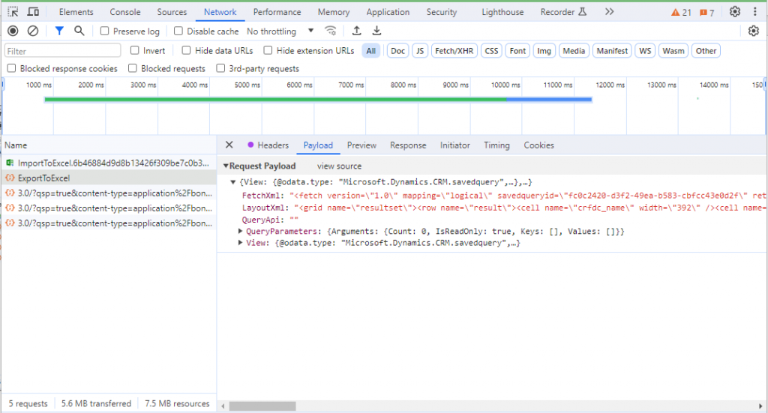Open the DevTools three-dot menu

click(x=754, y=12)
